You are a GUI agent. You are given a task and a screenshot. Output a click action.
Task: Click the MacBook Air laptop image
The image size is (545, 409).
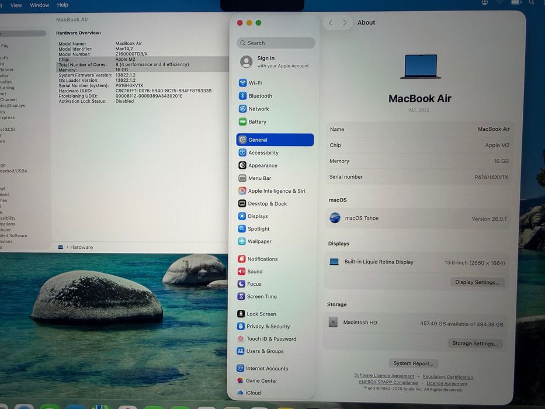coord(420,66)
